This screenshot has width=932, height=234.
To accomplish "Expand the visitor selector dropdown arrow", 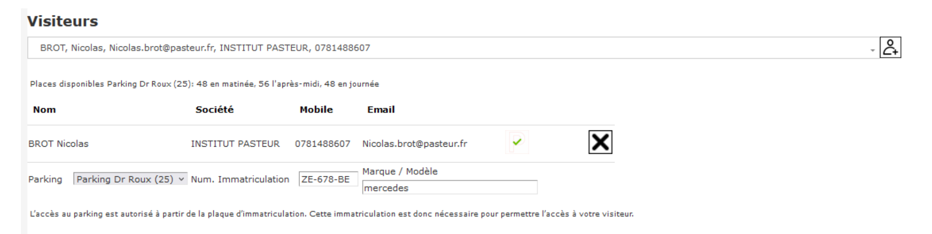I will (872, 50).
